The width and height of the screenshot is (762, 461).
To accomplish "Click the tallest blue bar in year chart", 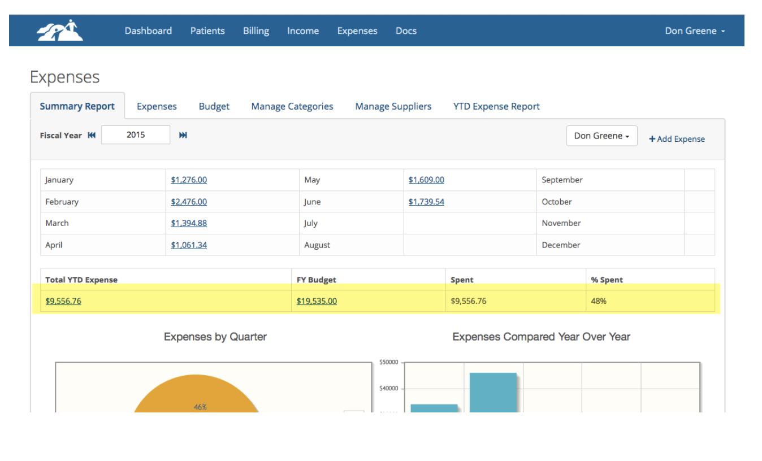I will coord(493,392).
